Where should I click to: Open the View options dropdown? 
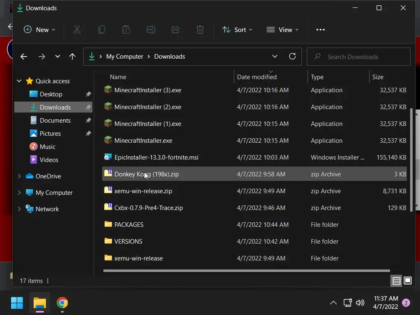(x=283, y=30)
